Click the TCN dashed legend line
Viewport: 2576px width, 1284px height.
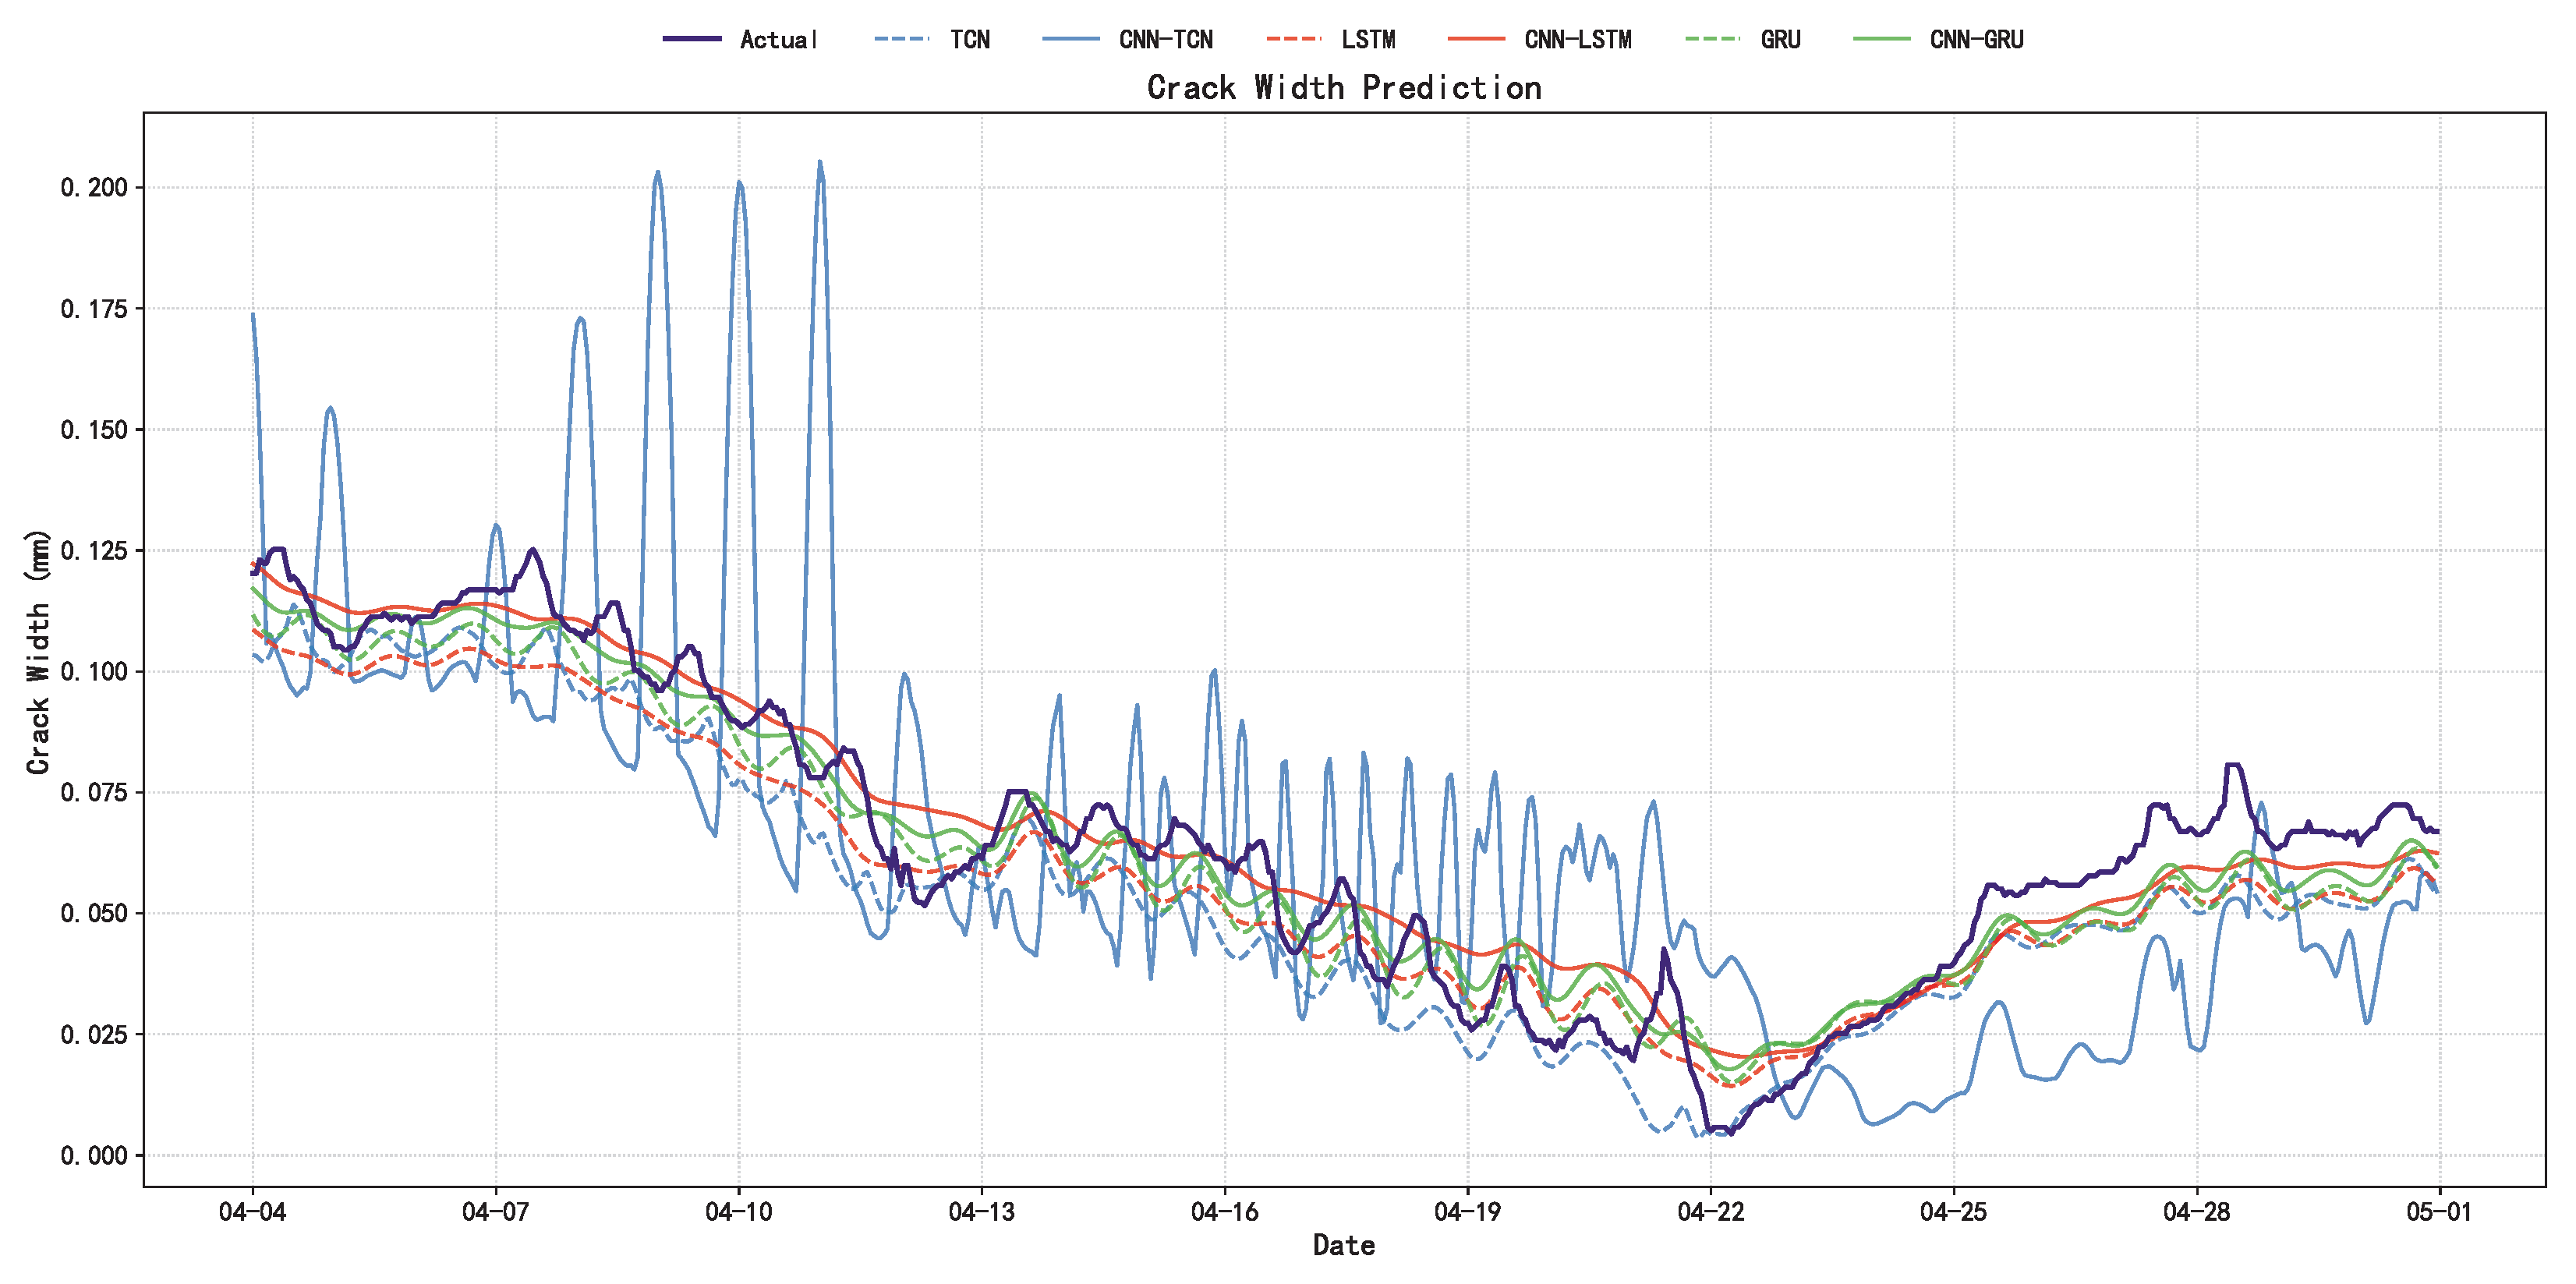(902, 39)
